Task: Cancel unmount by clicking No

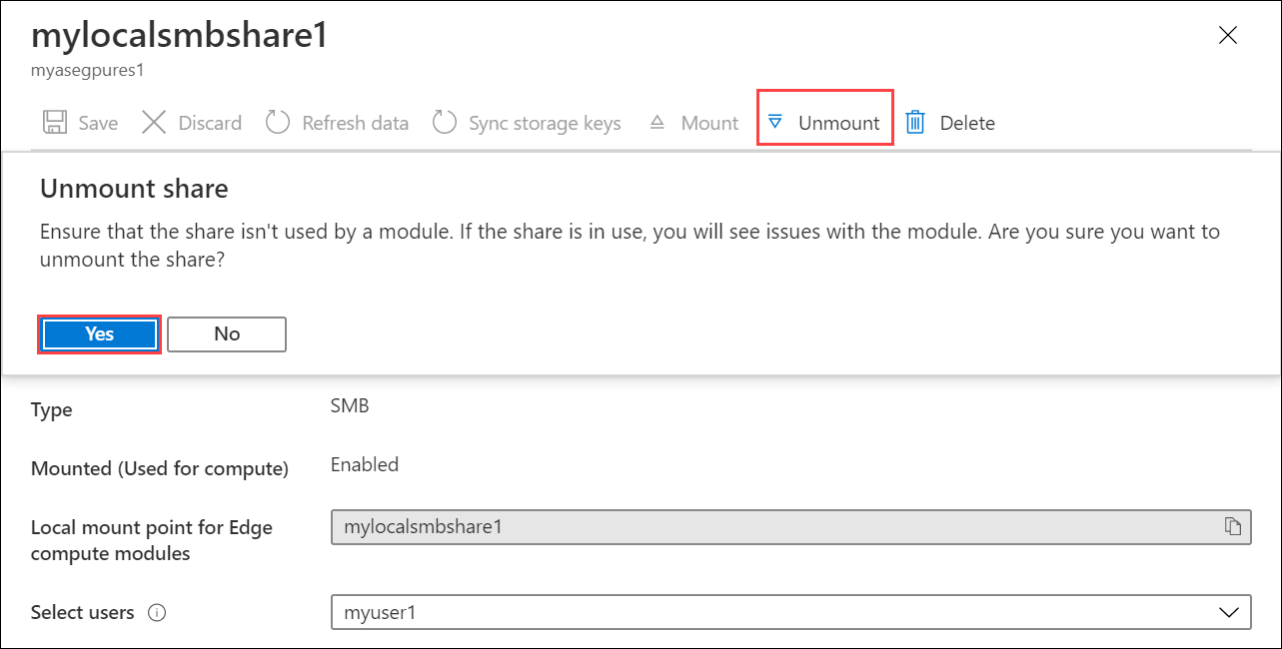Action: pyautogui.click(x=226, y=333)
